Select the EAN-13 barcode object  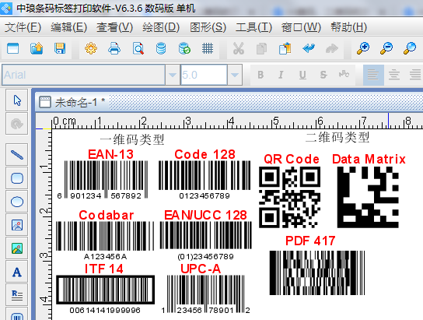pyautogui.click(x=102, y=179)
